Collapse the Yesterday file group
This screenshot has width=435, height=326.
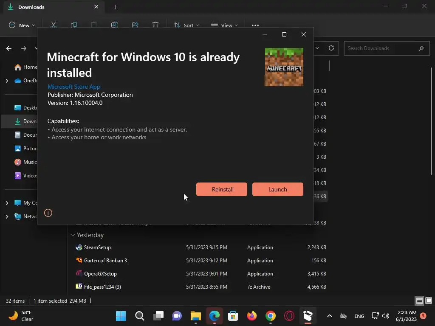tap(73, 235)
